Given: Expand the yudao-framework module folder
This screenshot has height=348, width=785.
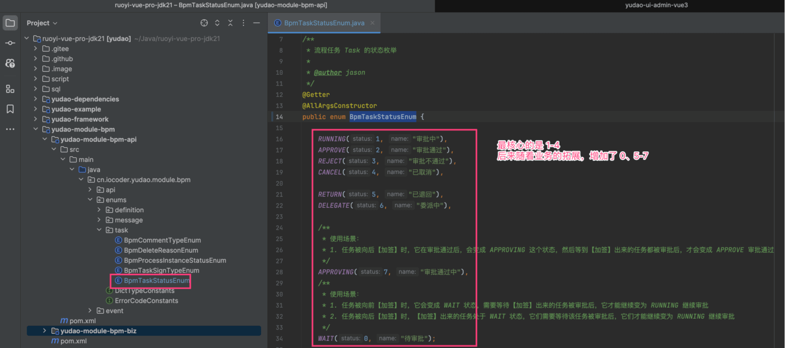Looking at the screenshot, I should [x=35, y=119].
